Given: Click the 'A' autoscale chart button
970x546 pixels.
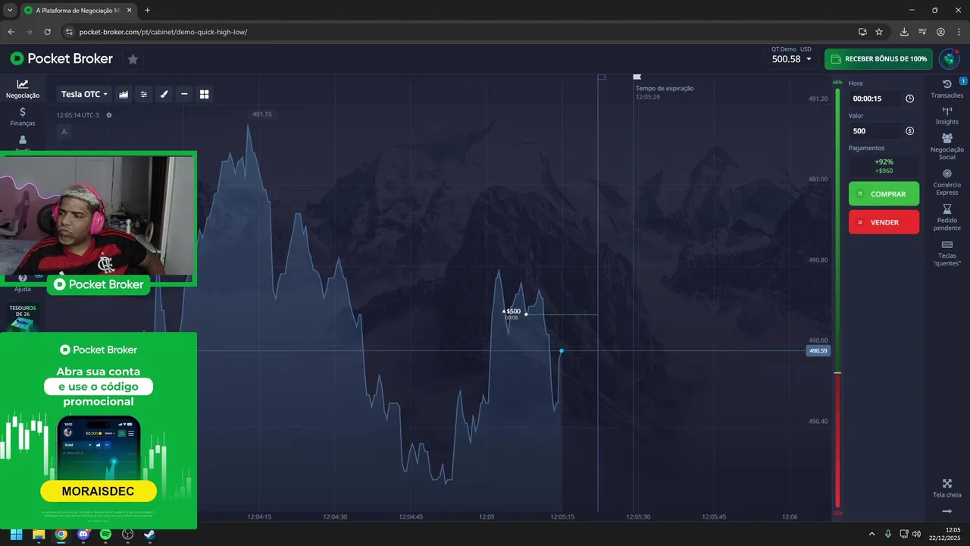Looking at the screenshot, I should point(64,132).
